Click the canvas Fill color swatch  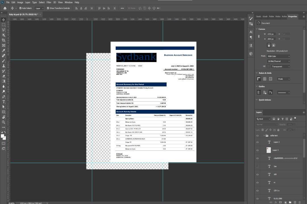pyautogui.click(x=268, y=67)
